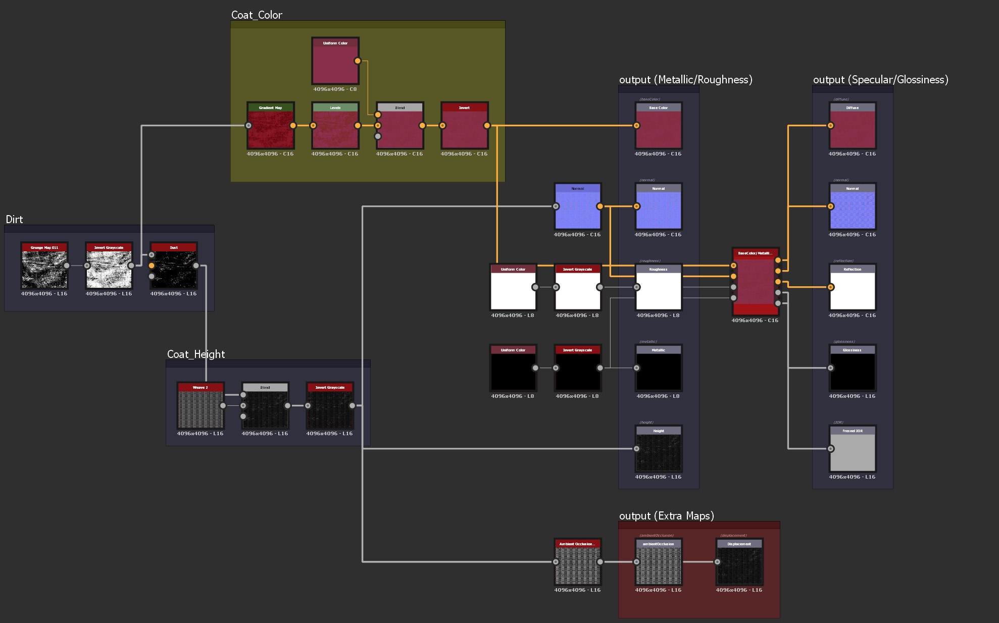Select the Blend node in Coat_Color frame
The image size is (999, 623).
[400, 125]
